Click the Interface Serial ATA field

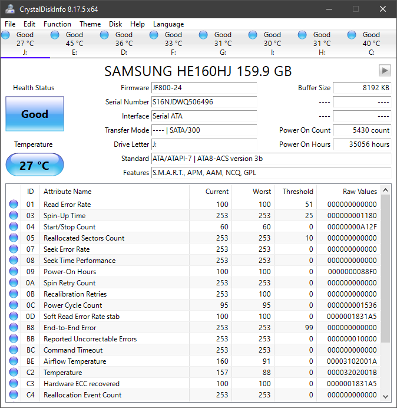click(204, 116)
